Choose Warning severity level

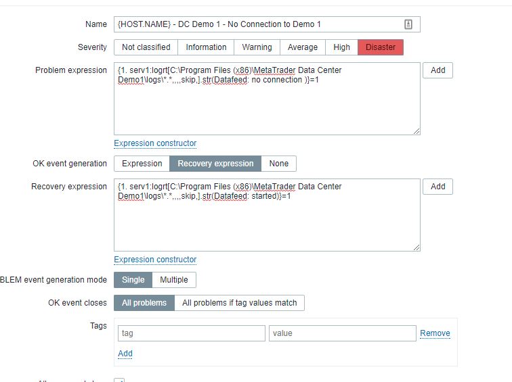(x=257, y=47)
